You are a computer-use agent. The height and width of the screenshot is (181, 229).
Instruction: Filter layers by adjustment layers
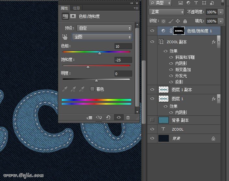pos(188,3)
